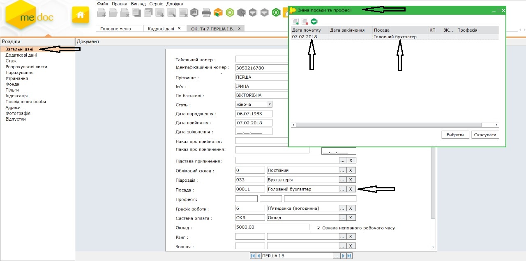Click the Вибрати button
The height and width of the screenshot is (261, 526).
[x=455, y=135]
